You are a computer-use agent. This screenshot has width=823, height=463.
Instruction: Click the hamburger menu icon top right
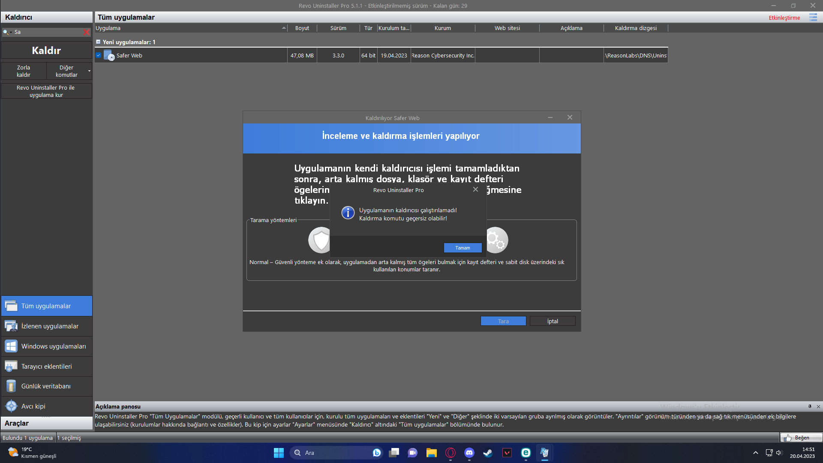(813, 18)
